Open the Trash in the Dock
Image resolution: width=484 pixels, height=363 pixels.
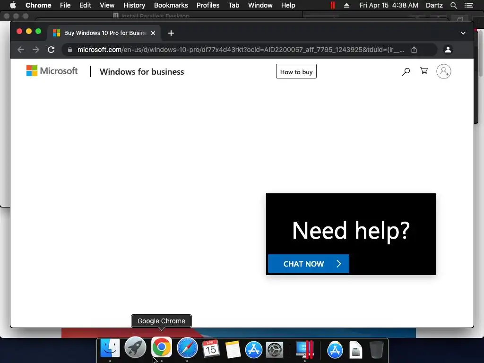point(377,349)
